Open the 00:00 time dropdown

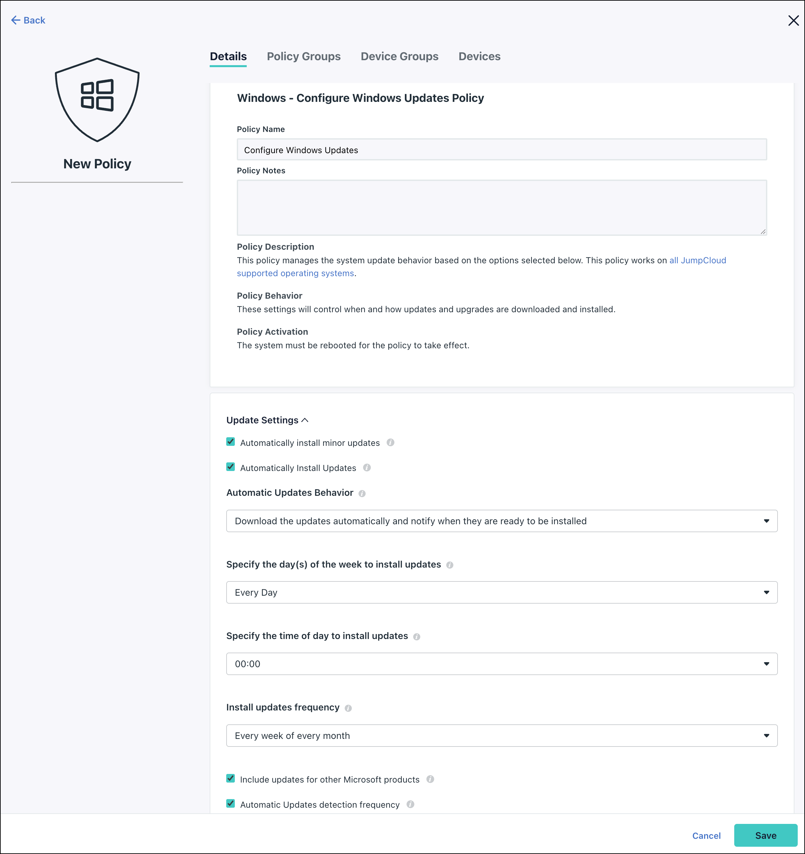pyautogui.click(x=501, y=664)
